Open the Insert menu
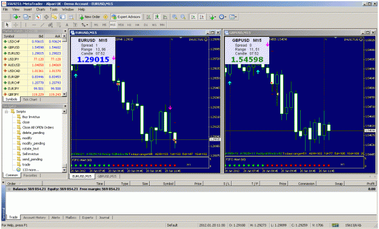Viewport: 379px width, 229px height. pos(27,10)
